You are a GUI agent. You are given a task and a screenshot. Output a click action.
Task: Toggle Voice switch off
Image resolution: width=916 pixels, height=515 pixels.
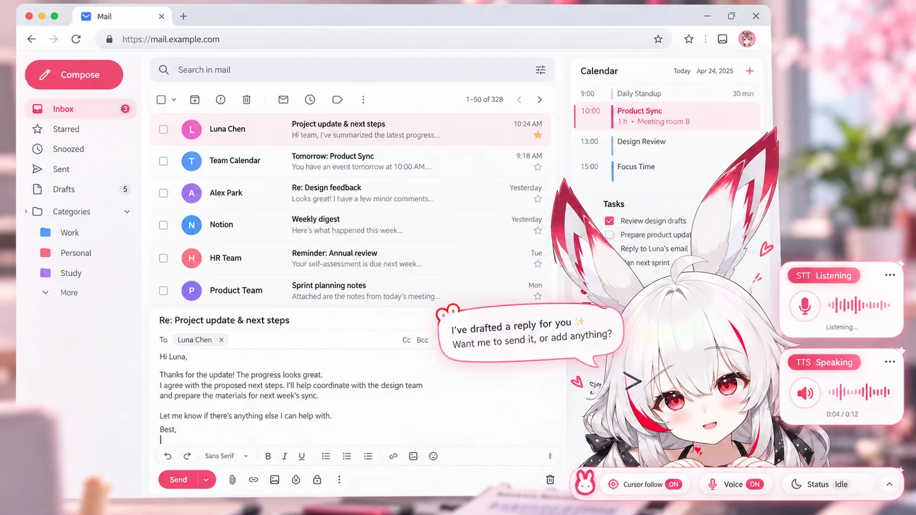click(755, 484)
